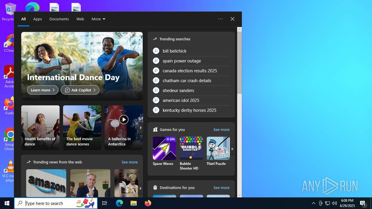Select Firefox desktop shortcut
The height and width of the screenshot is (209, 372).
9,106
